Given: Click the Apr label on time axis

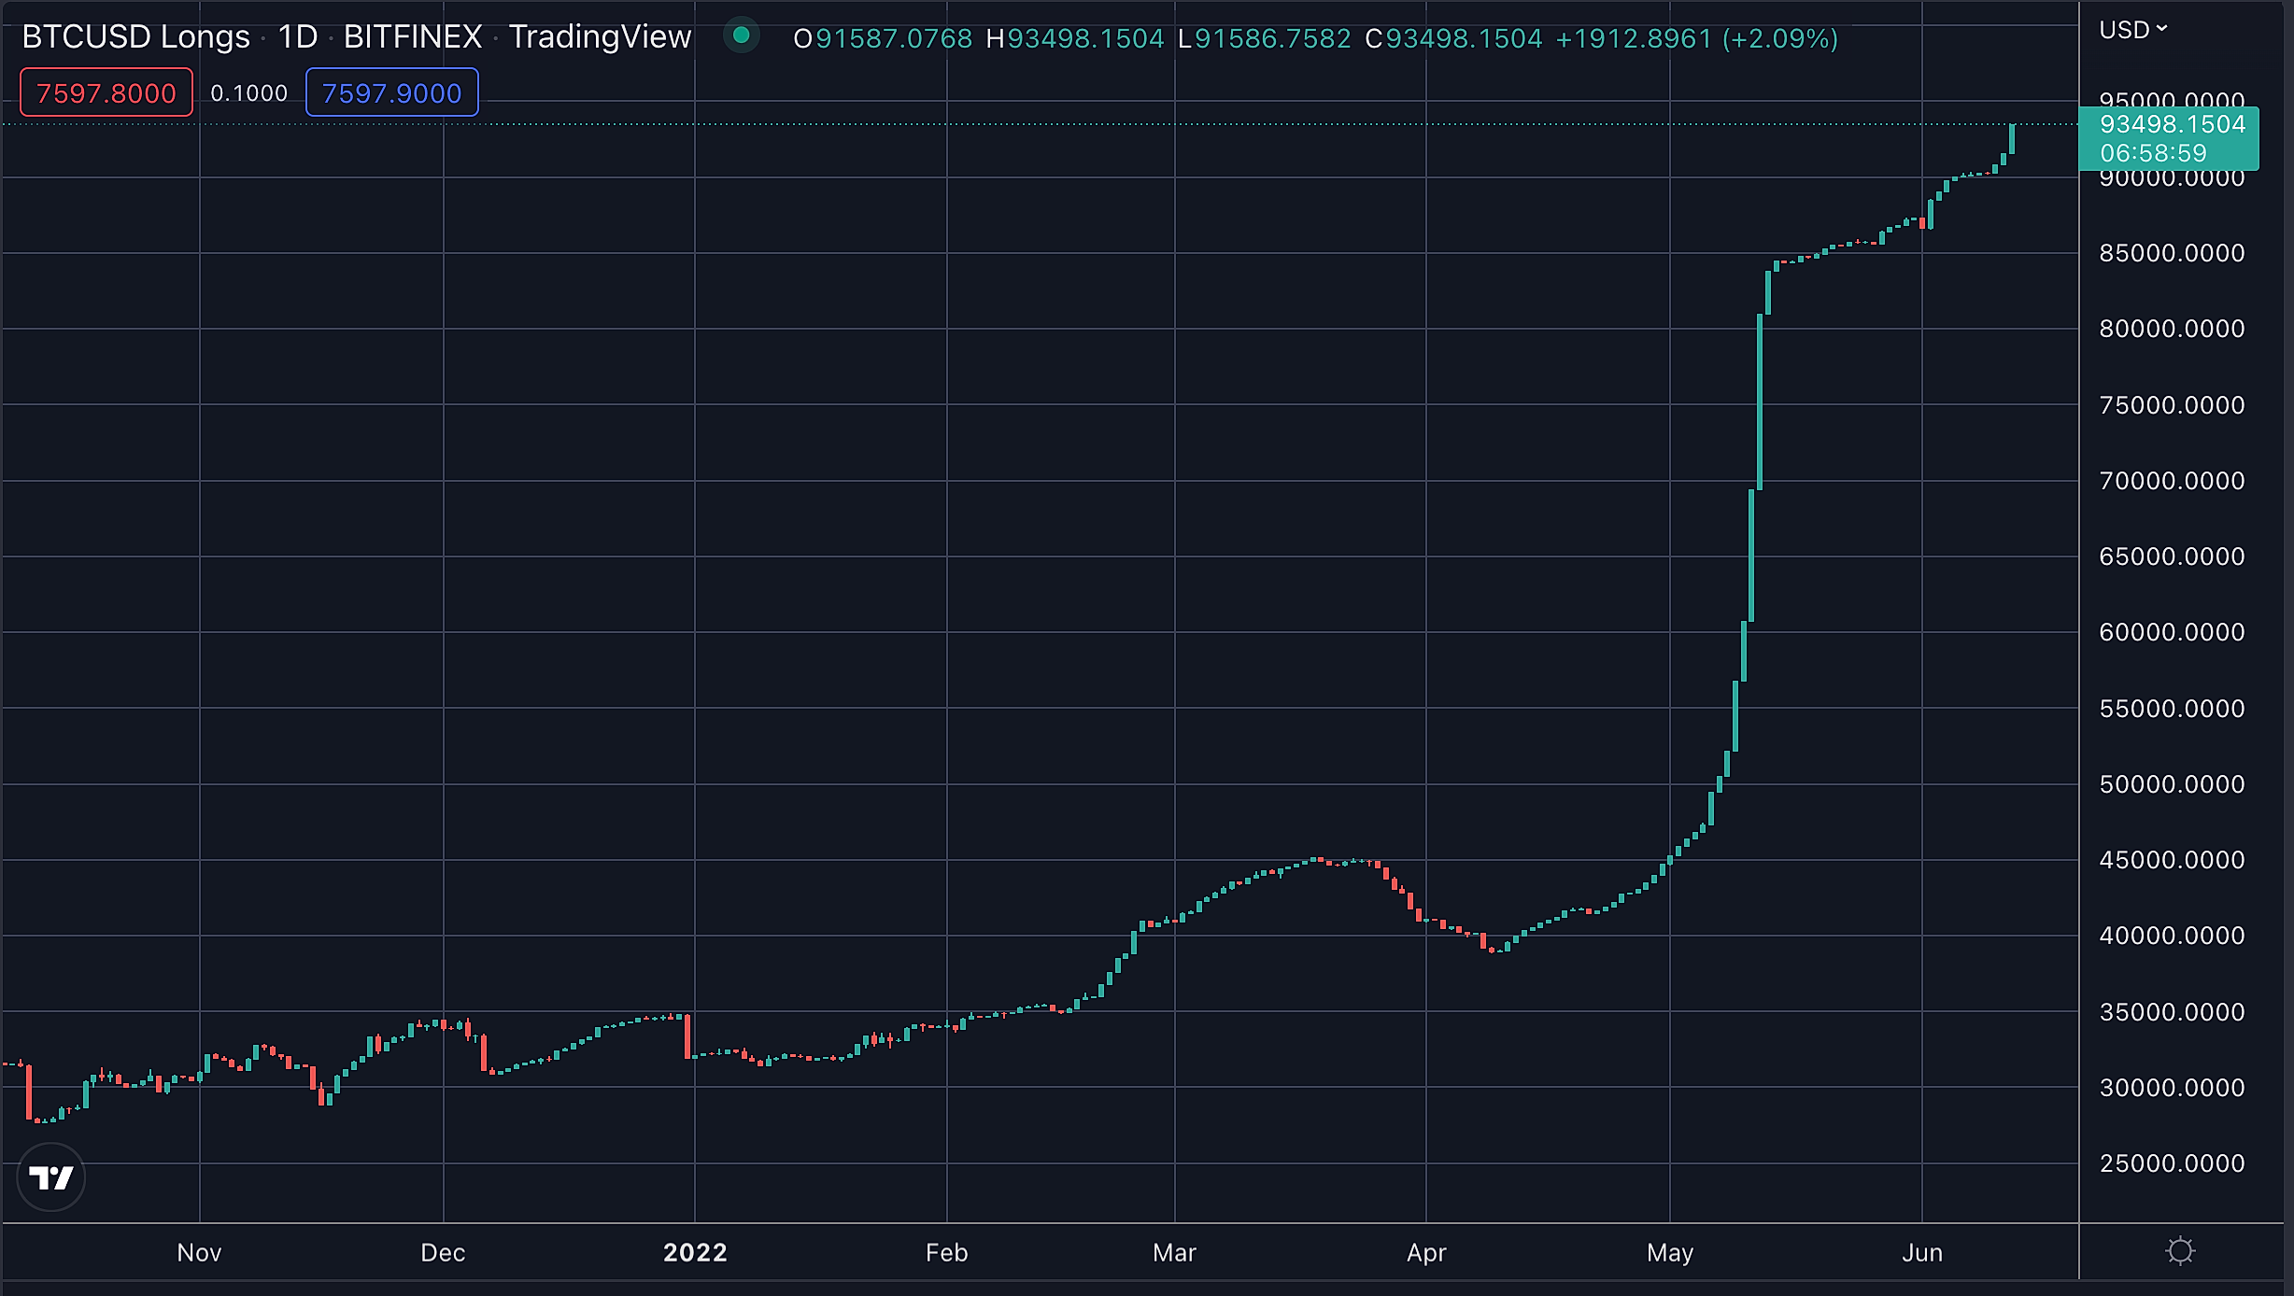Looking at the screenshot, I should pos(1426,1252).
